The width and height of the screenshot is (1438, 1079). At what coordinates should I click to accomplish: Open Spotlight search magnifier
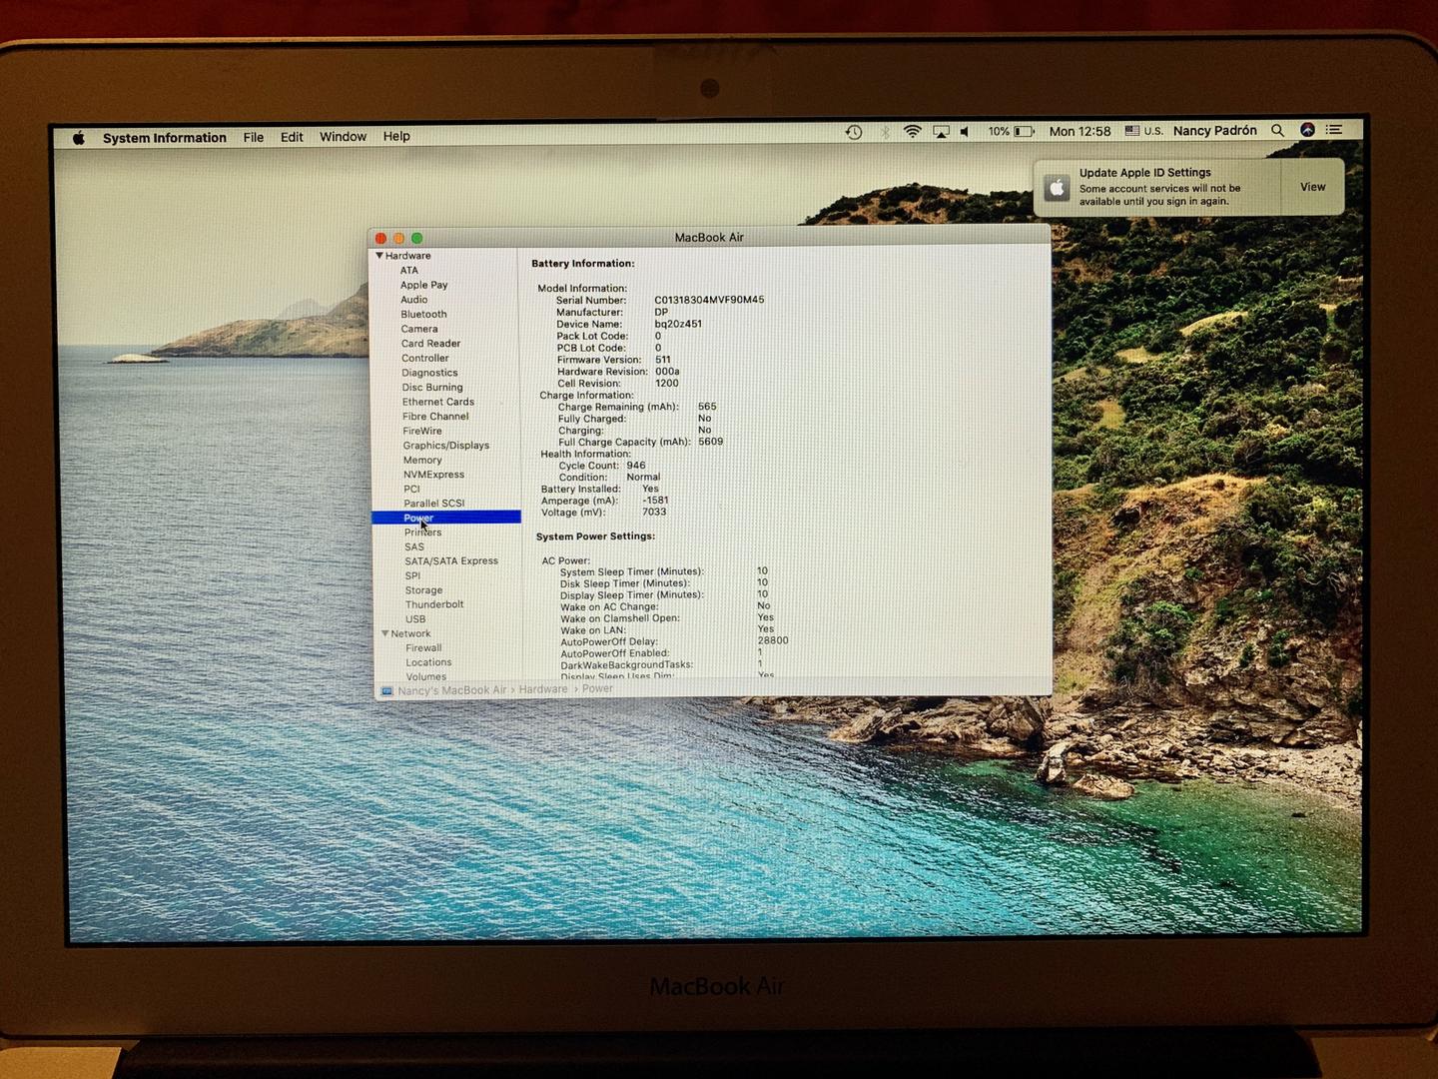[1277, 130]
